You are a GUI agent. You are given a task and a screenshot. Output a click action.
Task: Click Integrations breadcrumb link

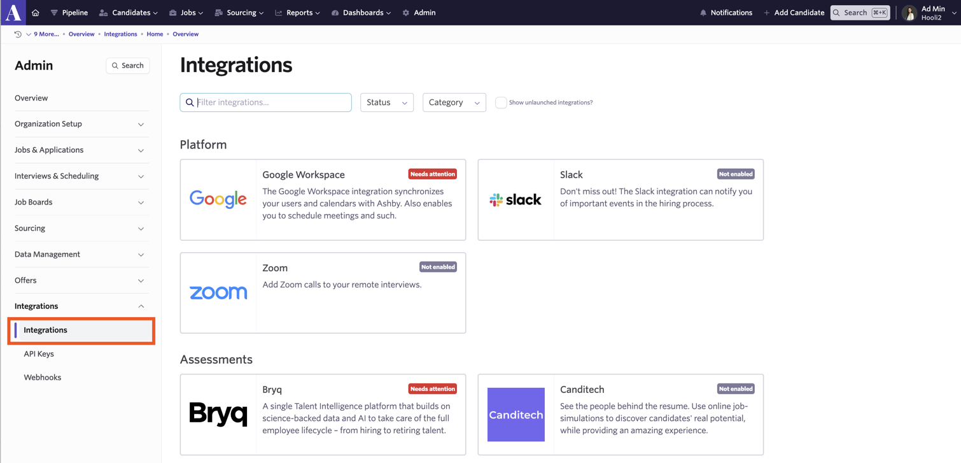pos(120,34)
